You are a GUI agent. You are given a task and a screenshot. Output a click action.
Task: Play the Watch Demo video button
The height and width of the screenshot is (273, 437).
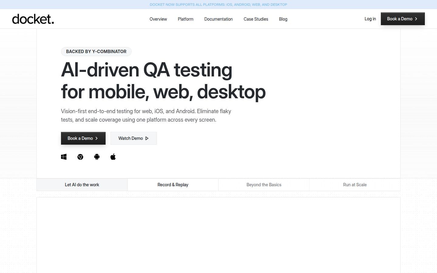pos(134,138)
